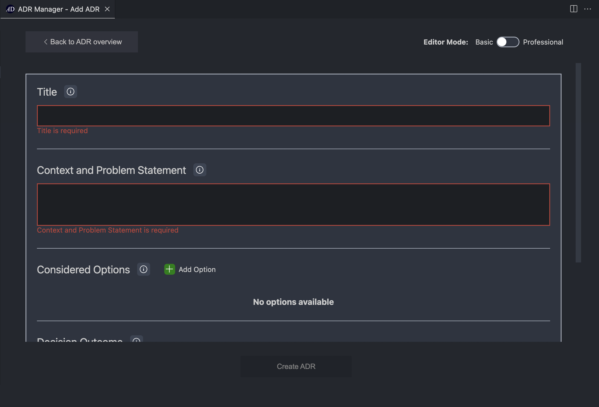This screenshot has width=599, height=407.
Task: Click the back chevron arrow
Action: click(46, 42)
